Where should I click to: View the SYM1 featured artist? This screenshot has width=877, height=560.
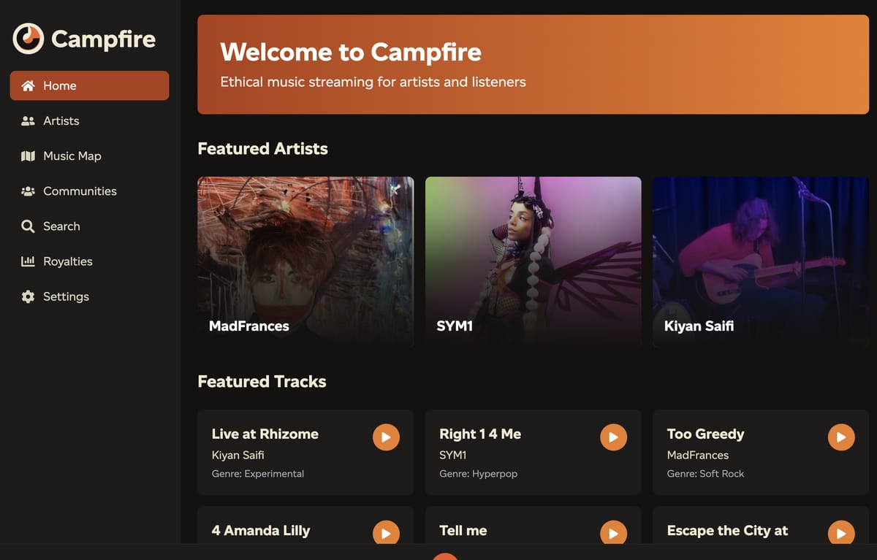point(533,261)
